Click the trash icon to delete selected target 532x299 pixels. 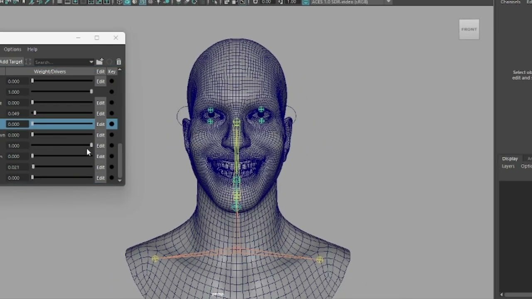118,62
